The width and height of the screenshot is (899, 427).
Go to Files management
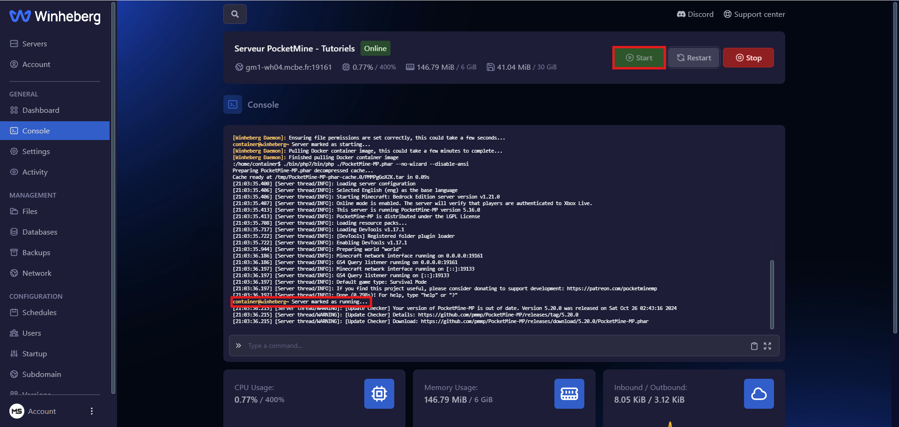30,211
